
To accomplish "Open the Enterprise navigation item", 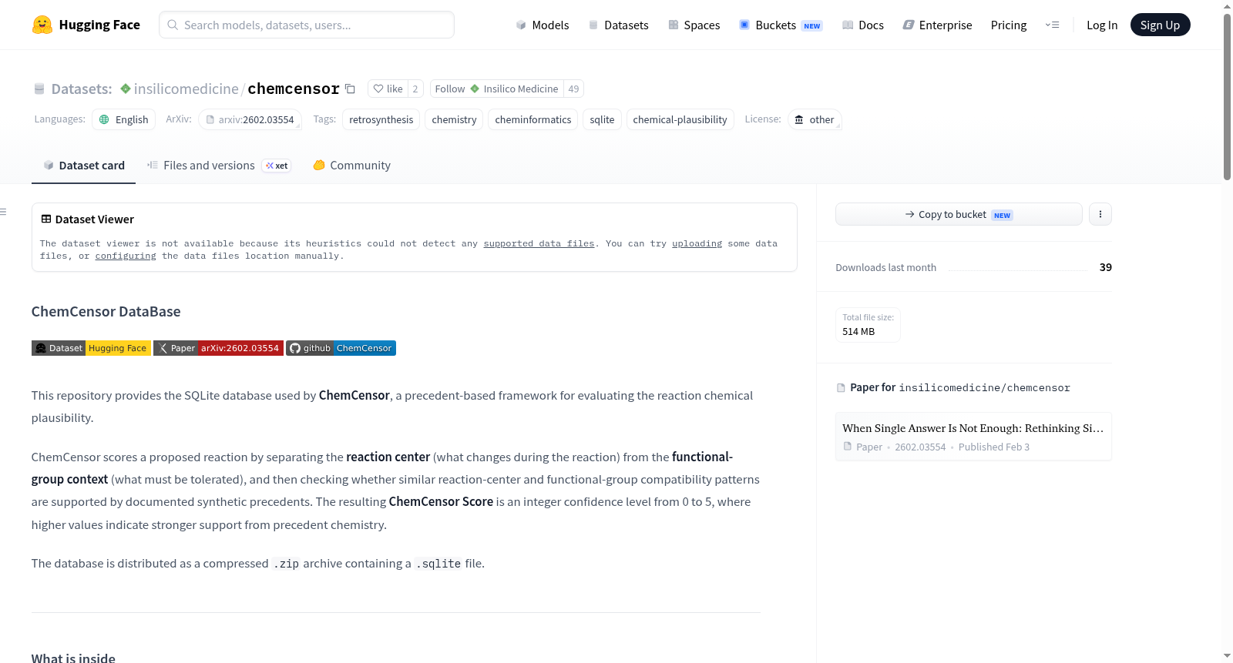I will (x=938, y=25).
